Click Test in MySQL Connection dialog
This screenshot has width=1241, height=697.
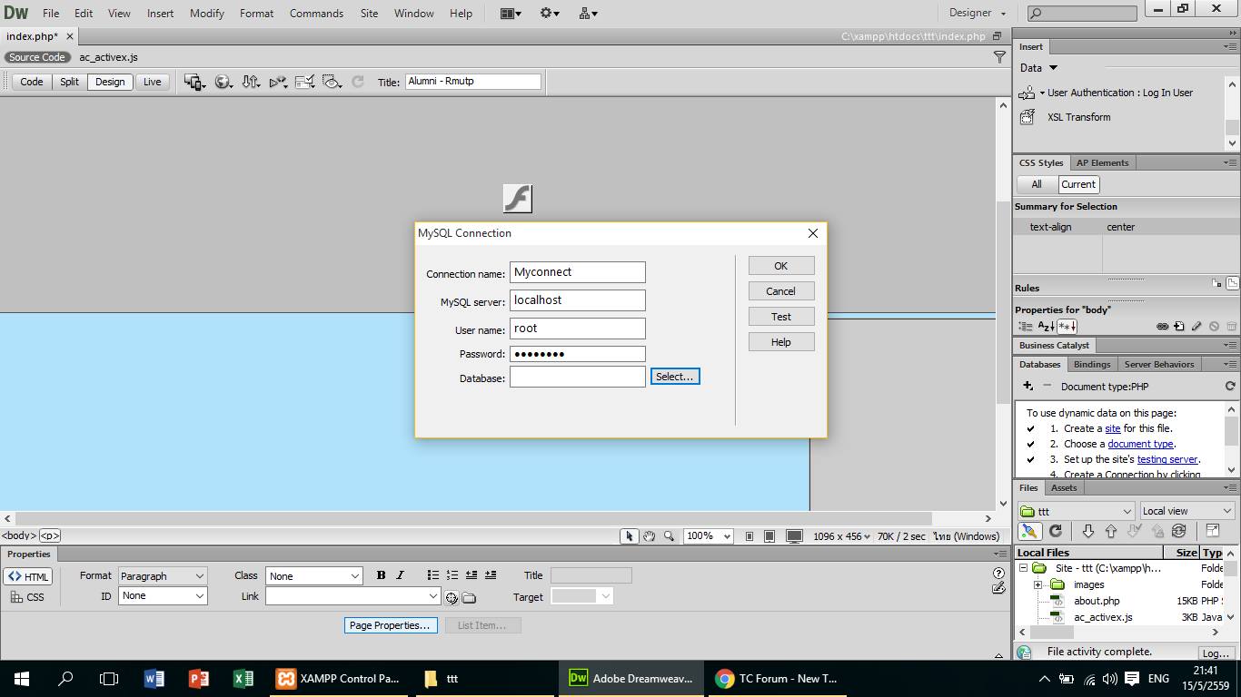coord(781,317)
